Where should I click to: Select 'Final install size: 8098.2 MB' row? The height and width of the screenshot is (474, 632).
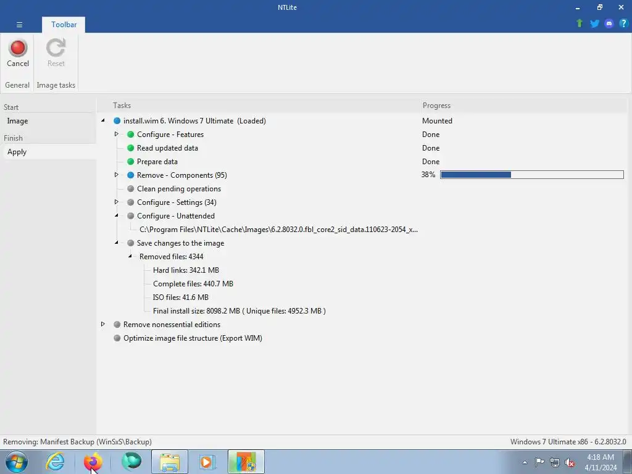pyautogui.click(x=239, y=311)
